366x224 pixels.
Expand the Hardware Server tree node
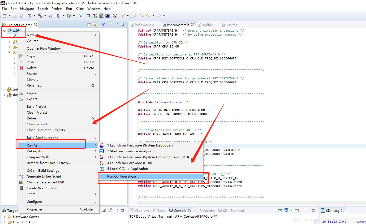pyautogui.click(x=4, y=217)
